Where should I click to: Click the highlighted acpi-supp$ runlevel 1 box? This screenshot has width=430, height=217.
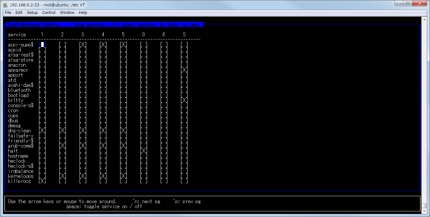pos(42,45)
